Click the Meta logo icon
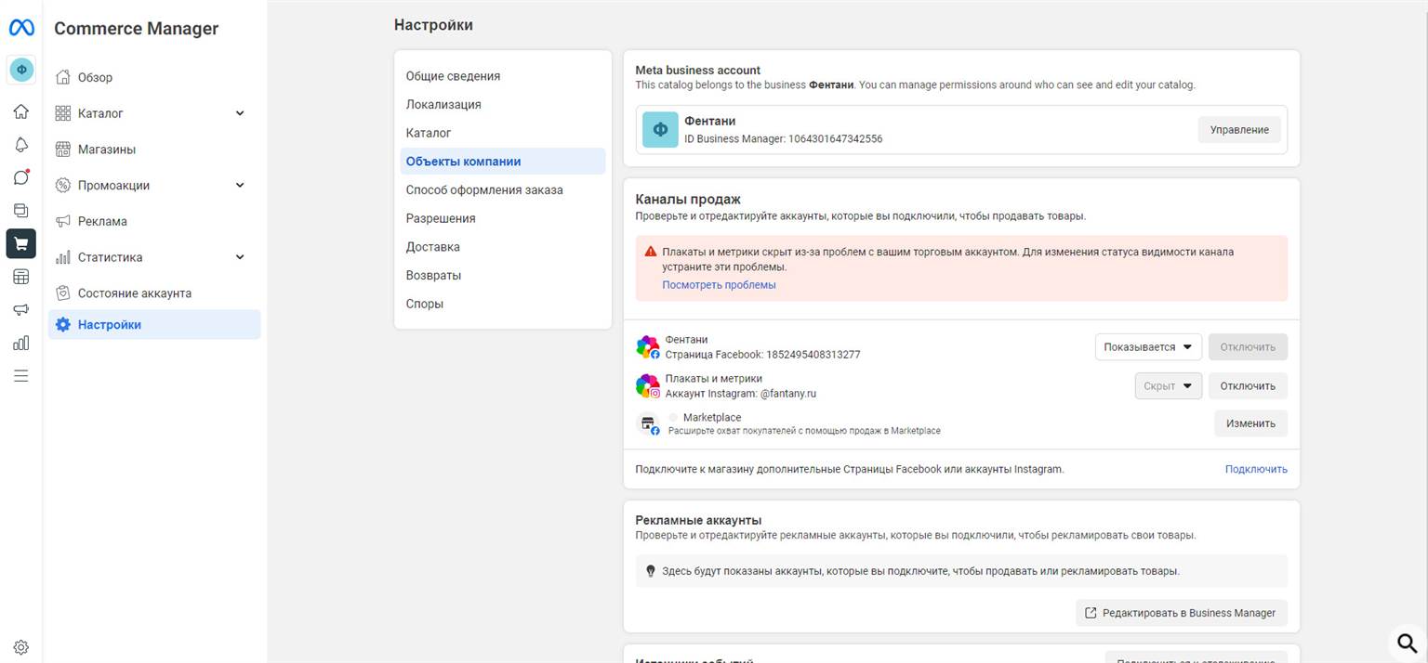The image size is (1428, 663). pos(21,28)
